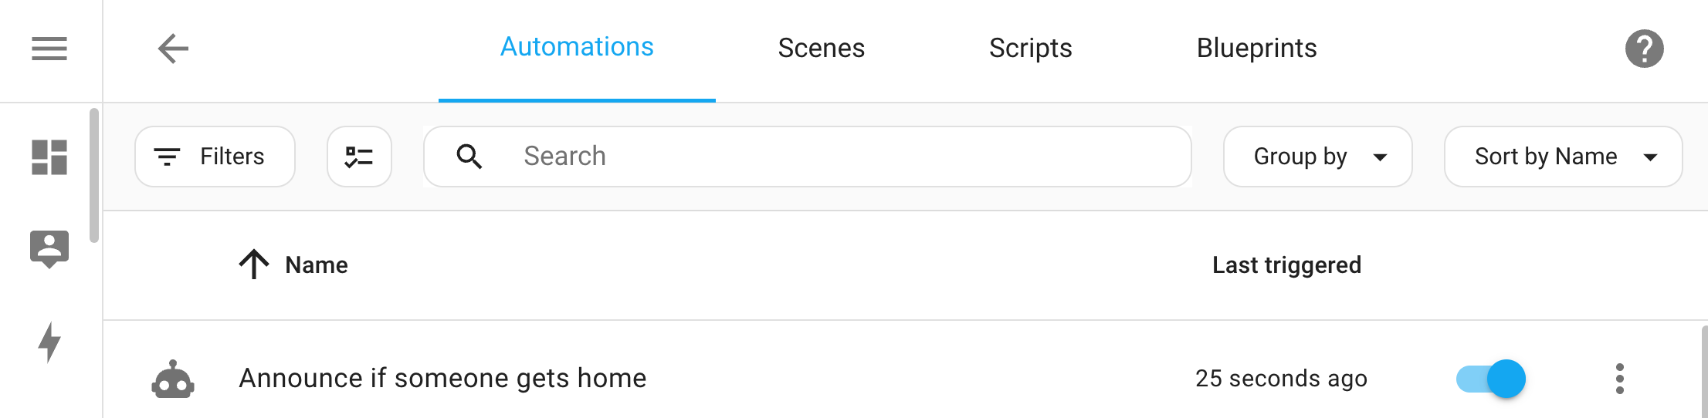Click the back arrow icon

pos(173,49)
